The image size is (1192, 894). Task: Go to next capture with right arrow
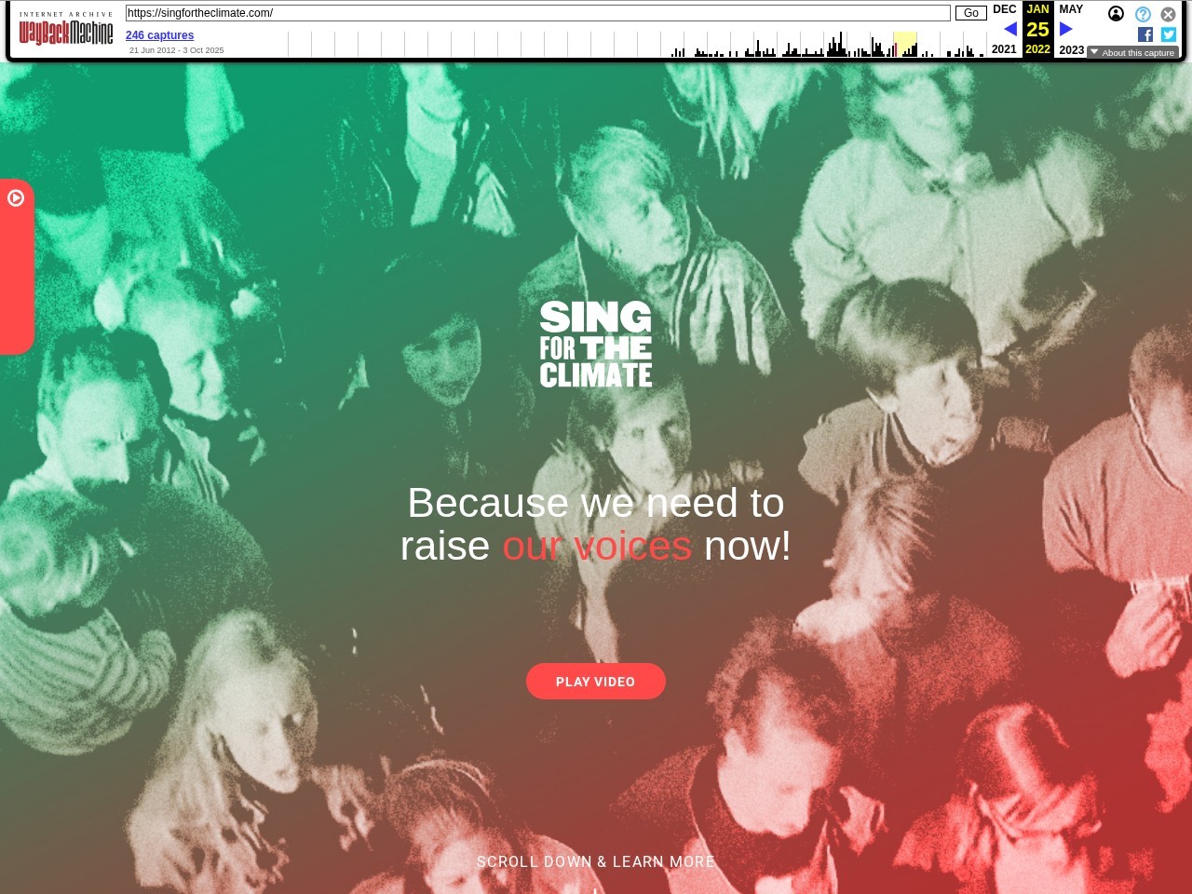tap(1066, 29)
